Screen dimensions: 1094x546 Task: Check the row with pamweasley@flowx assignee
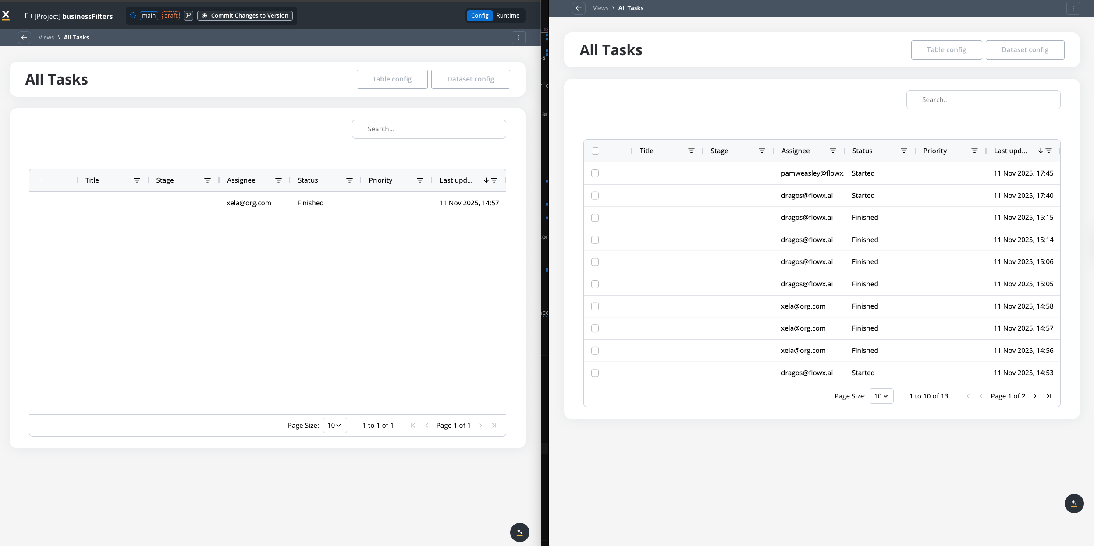click(595, 173)
